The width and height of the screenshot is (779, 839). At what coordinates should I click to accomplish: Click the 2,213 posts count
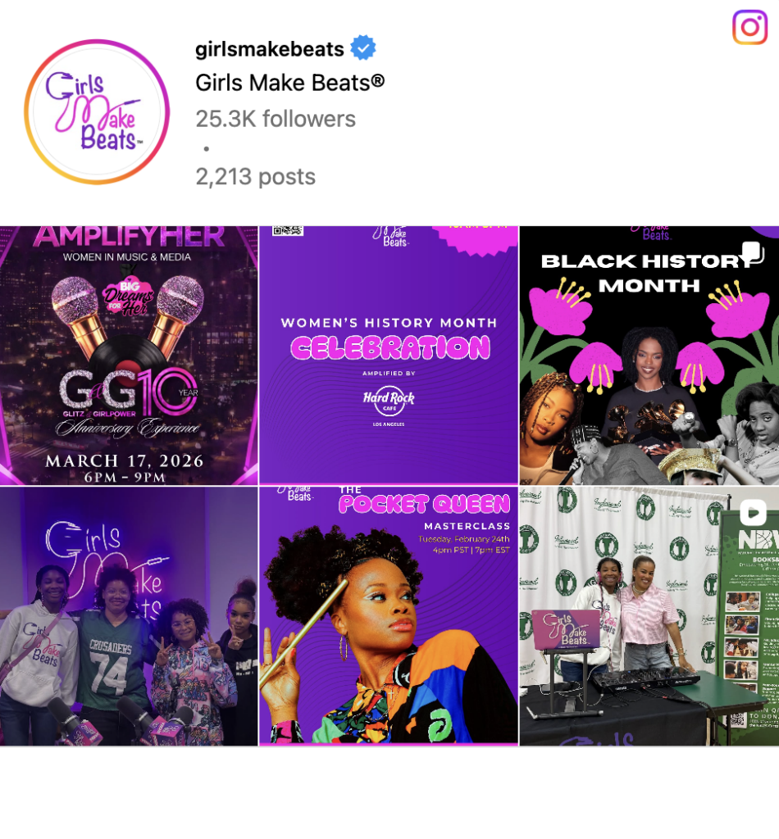click(255, 177)
